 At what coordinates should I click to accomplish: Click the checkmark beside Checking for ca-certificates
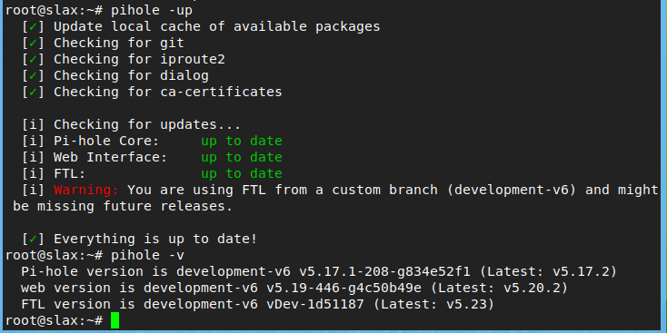34,93
